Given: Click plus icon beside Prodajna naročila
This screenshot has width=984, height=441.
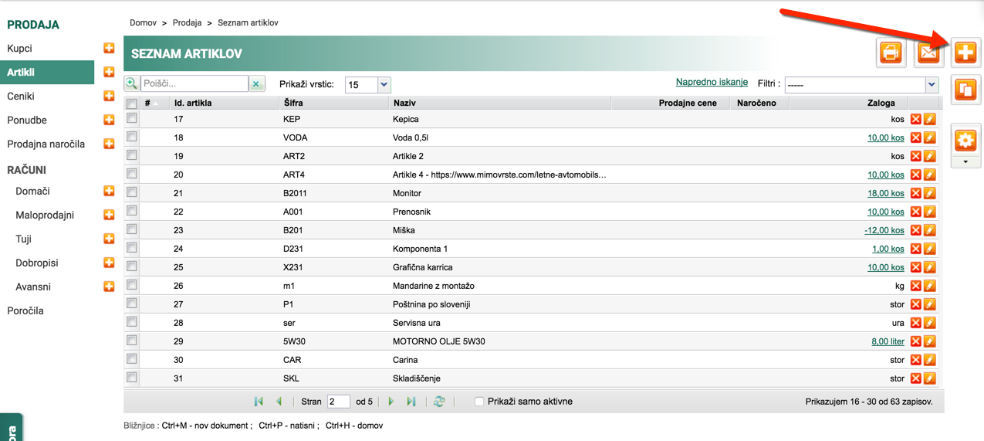Looking at the screenshot, I should click(x=109, y=144).
